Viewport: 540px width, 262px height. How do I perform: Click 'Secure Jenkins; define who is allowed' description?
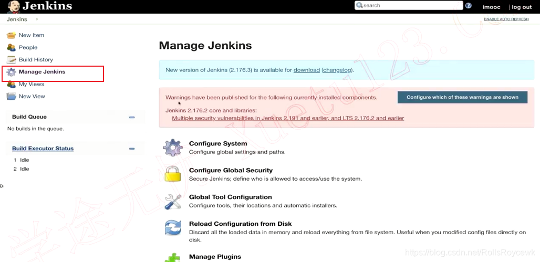275,179
